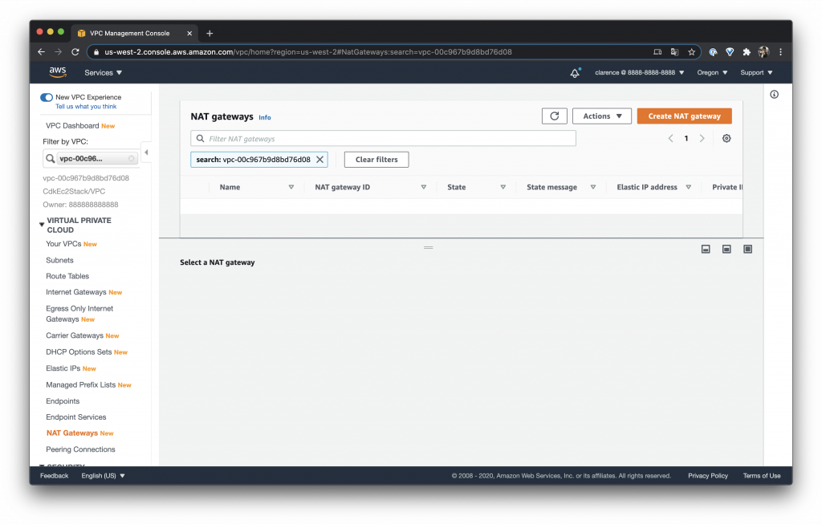The width and height of the screenshot is (822, 524).
Task: Collapse the left navigation sidebar
Action: pos(146,152)
